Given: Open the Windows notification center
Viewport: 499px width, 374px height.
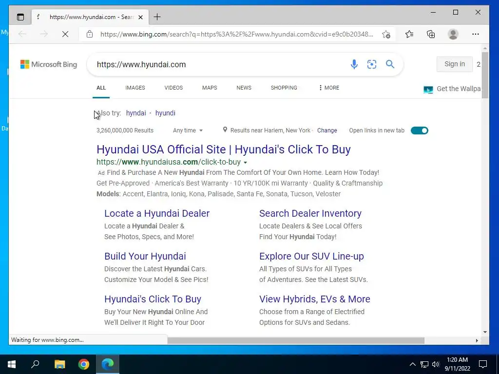Looking at the screenshot, I should point(483,364).
